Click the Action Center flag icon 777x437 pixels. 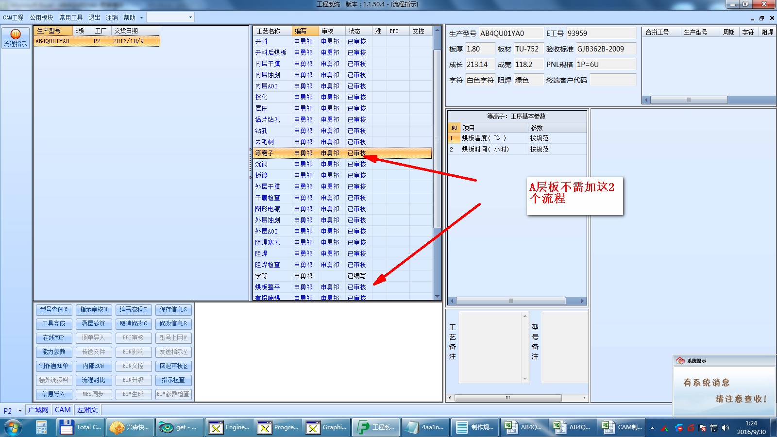[x=702, y=428]
